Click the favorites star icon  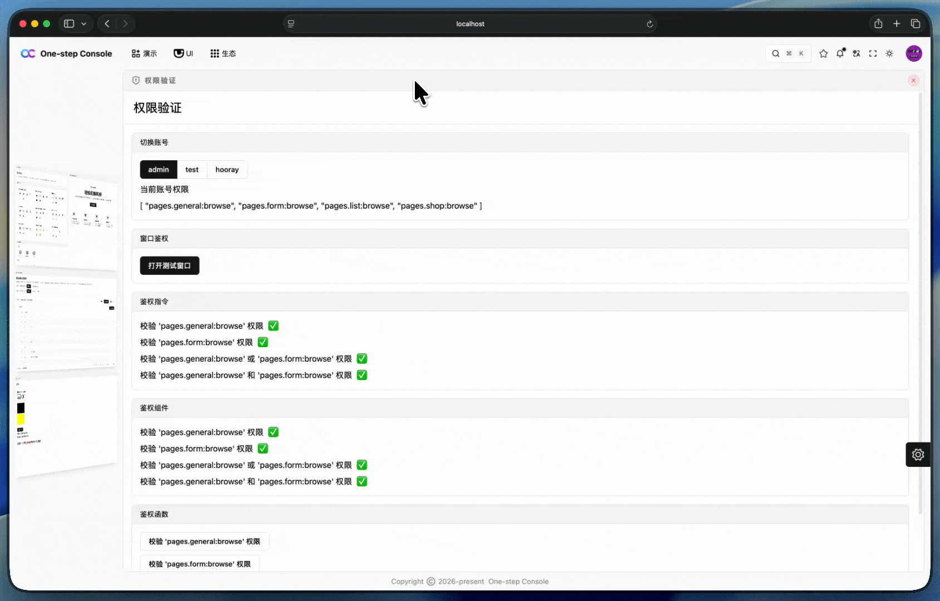tap(824, 53)
